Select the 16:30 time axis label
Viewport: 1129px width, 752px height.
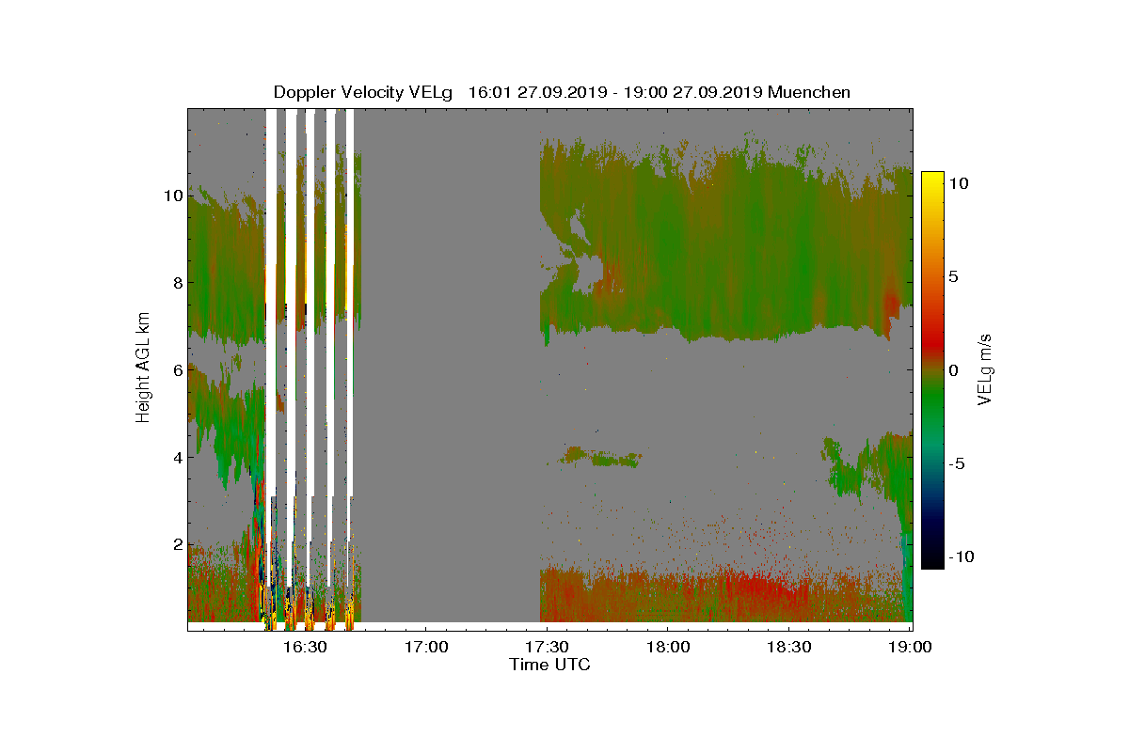tap(304, 647)
